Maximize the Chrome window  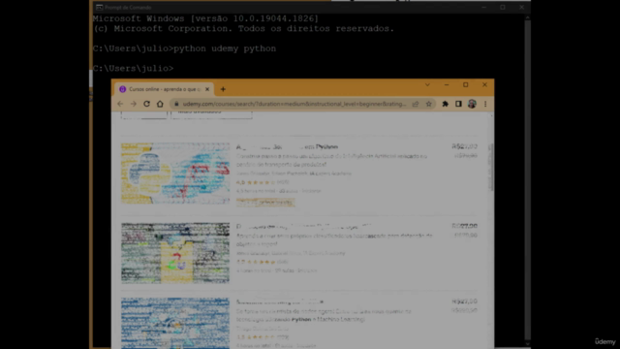coord(465,84)
